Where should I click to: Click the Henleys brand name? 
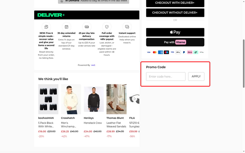tap(89, 118)
